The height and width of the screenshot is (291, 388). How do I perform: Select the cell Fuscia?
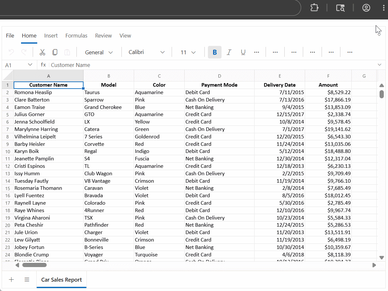click(x=159, y=158)
